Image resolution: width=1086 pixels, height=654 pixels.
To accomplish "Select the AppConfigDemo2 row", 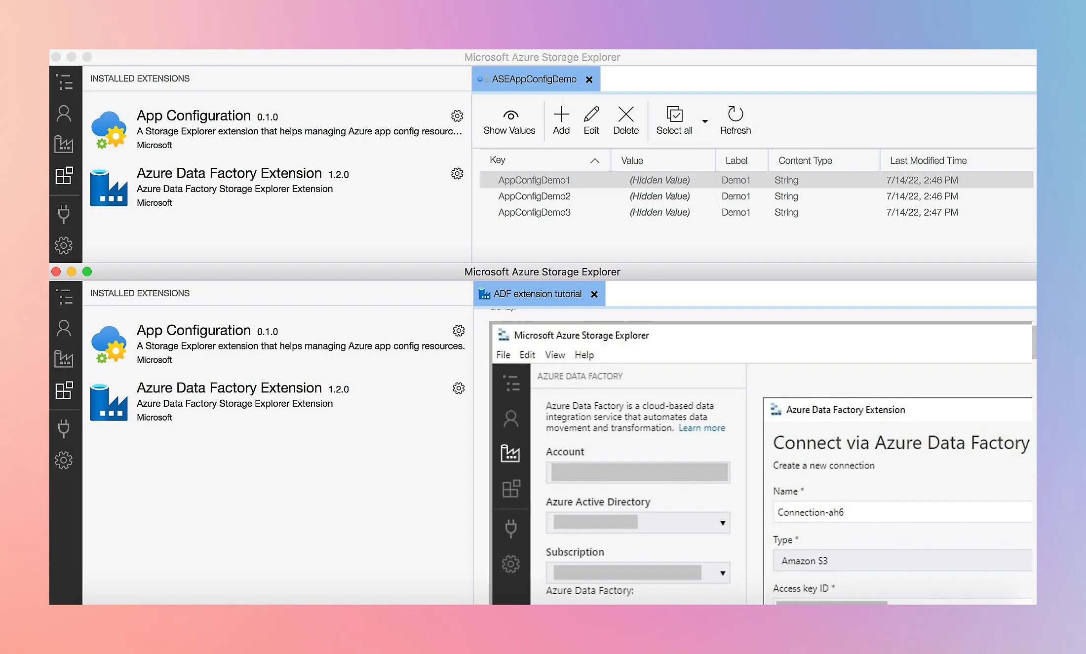I will coord(534,196).
